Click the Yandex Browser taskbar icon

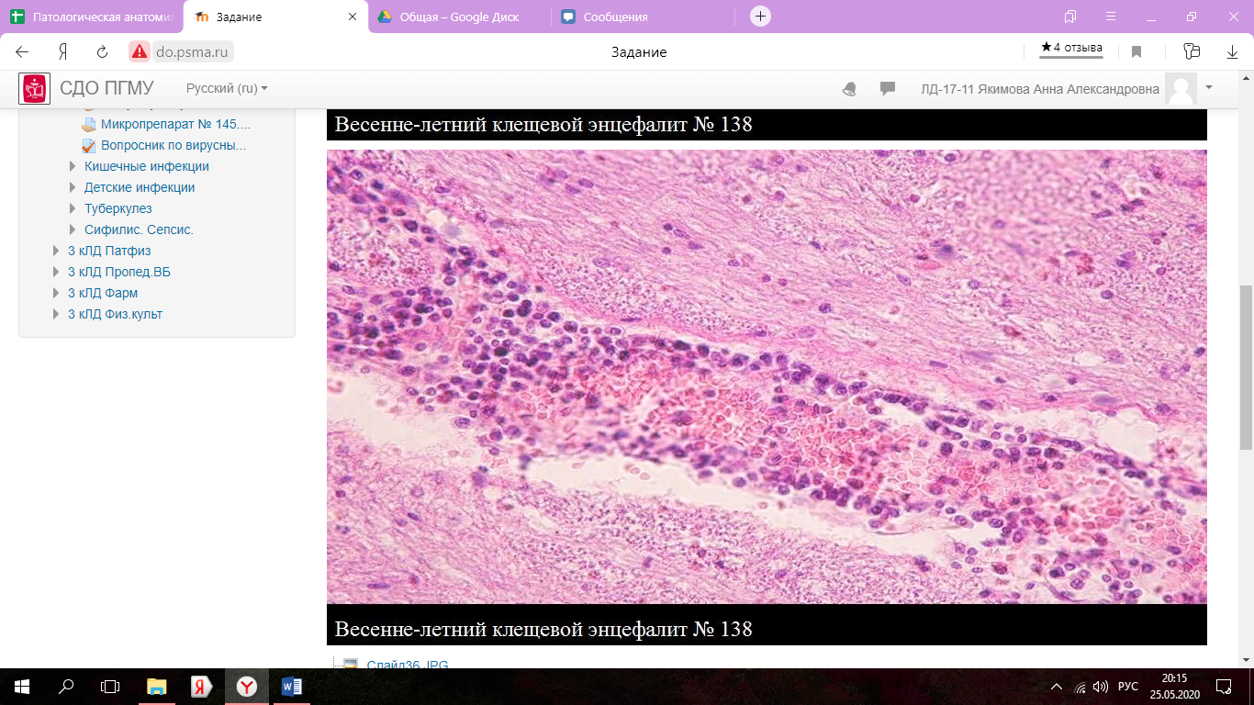[246, 686]
